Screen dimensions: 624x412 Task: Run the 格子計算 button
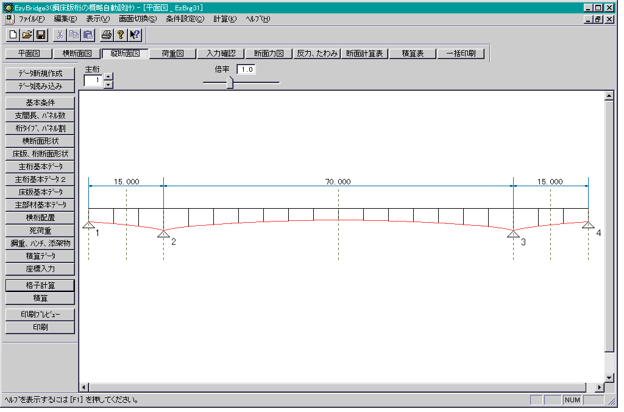[x=40, y=285]
